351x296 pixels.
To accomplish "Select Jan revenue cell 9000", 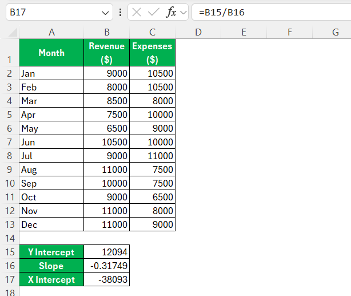I will (107, 73).
